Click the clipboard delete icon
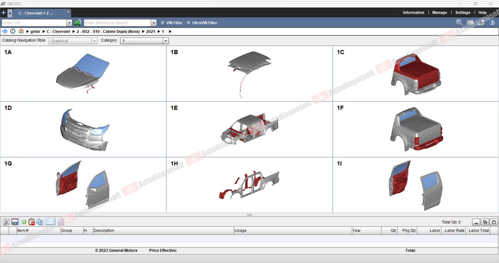This screenshot has width=499, height=263. pyautogui.click(x=31, y=222)
